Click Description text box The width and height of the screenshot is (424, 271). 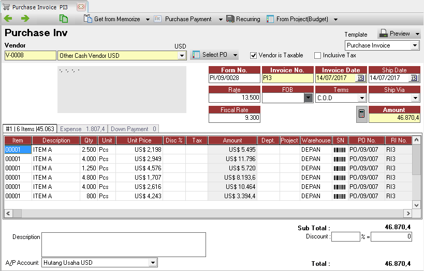tap(124, 245)
